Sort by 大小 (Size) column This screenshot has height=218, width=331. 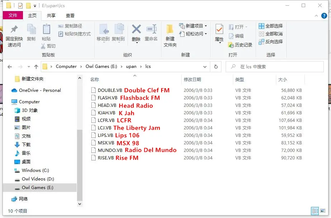click(x=282, y=79)
